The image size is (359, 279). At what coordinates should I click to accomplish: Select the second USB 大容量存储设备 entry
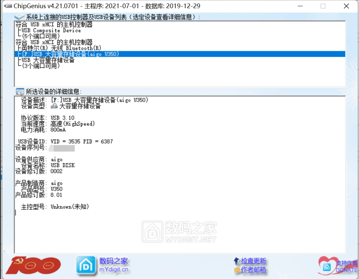(47, 60)
